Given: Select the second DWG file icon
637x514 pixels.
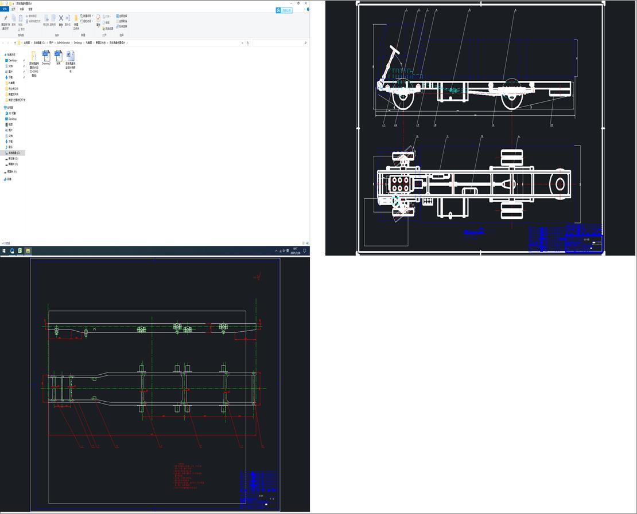Looking at the screenshot, I should click(x=58, y=58).
